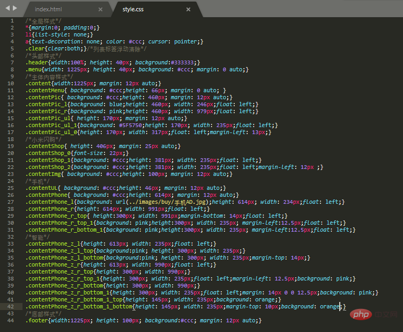Click line number 32 in gutter
The image size is (403, 332).
click(11, 237)
